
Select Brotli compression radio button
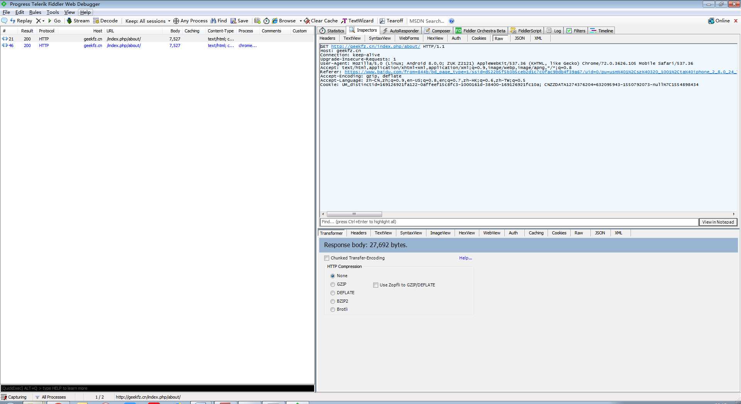pos(333,310)
